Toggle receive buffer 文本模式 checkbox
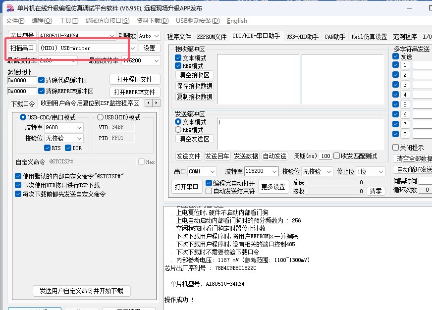The height and width of the screenshot is (310, 432). tap(178, 58)
